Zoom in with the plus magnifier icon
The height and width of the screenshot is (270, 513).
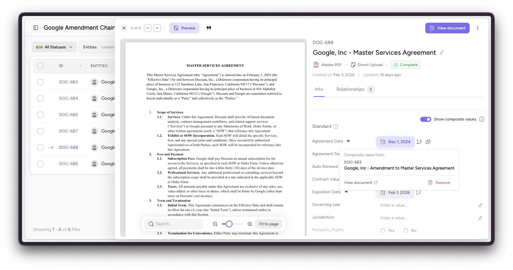pos(250,224)
